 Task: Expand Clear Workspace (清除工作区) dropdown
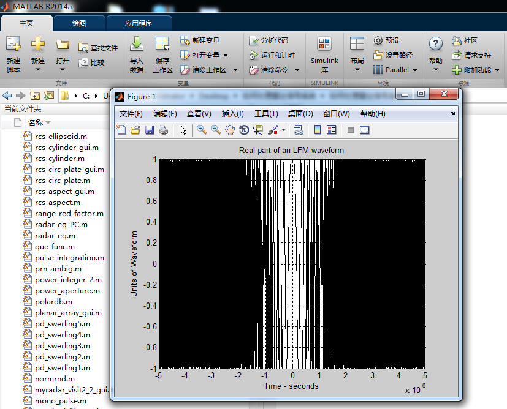[235, 70]
